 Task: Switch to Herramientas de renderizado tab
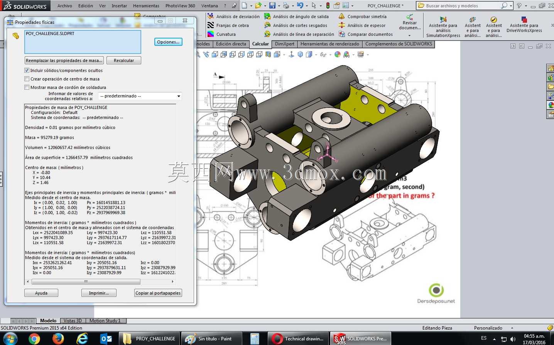[x=329, y=44]
